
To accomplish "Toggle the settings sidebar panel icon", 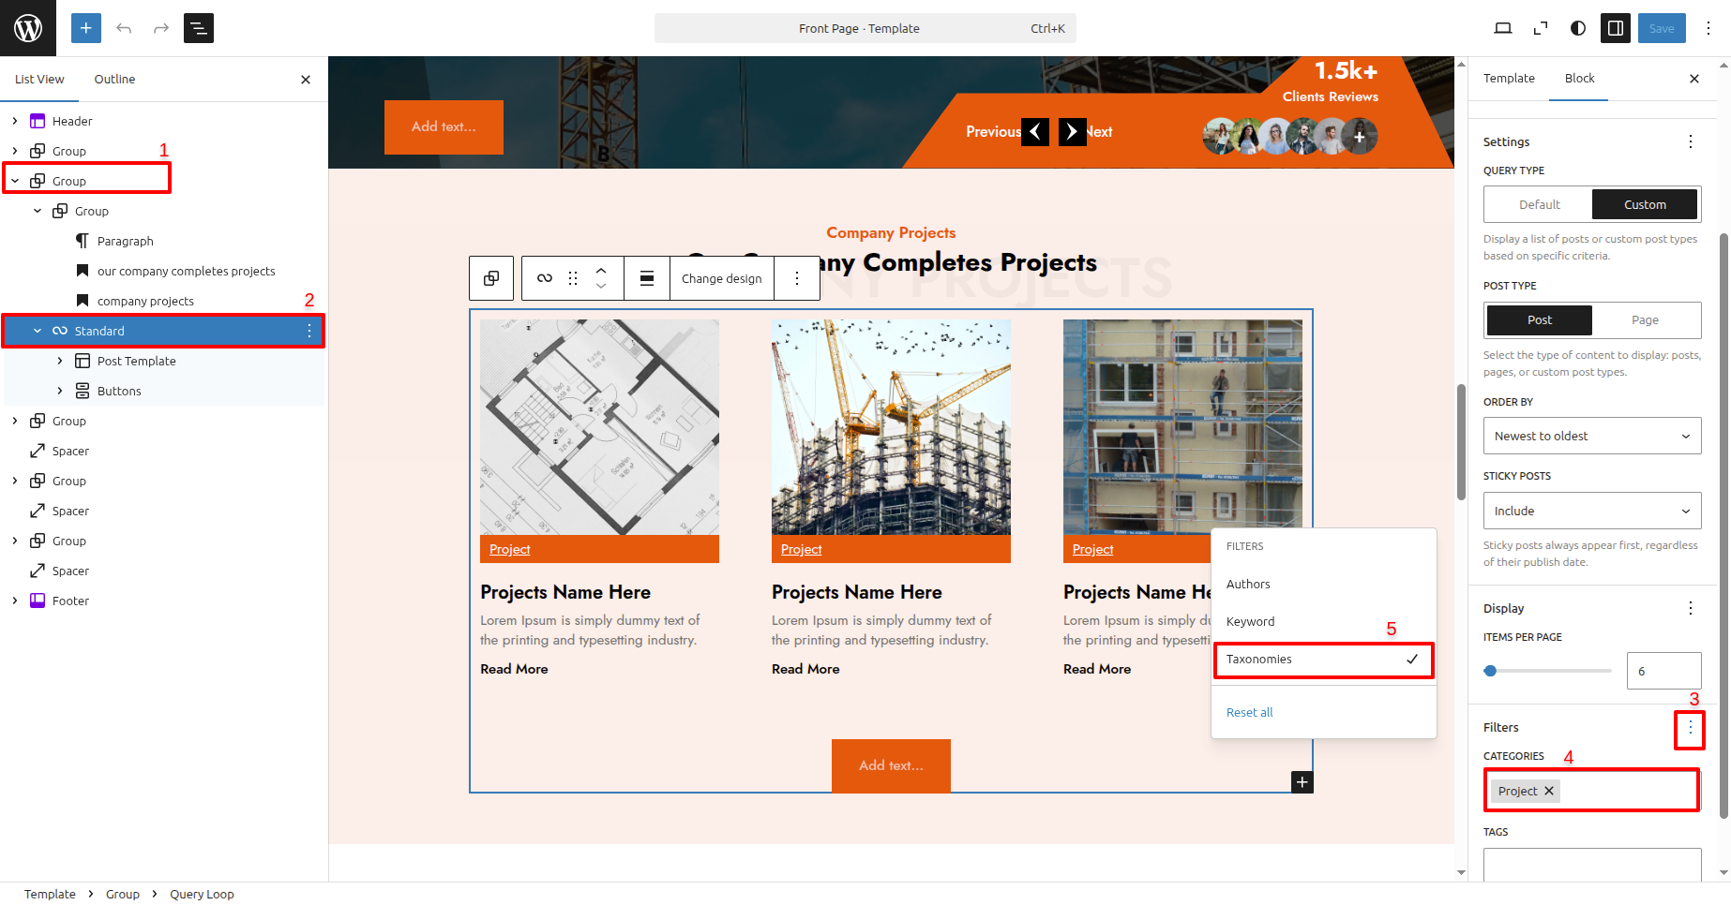I will click(1616, 28).
